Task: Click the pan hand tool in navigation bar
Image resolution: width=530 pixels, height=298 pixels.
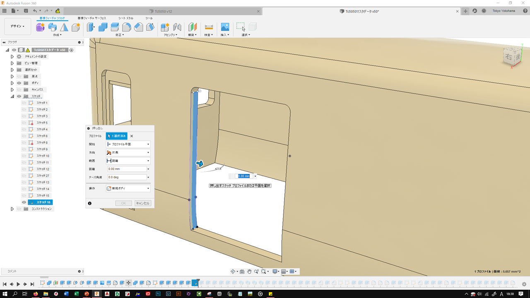Action: click(x=249, y=272)
